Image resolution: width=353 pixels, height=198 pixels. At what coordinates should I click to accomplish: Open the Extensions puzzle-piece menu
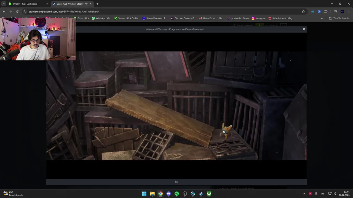click(x=326, y=12)
